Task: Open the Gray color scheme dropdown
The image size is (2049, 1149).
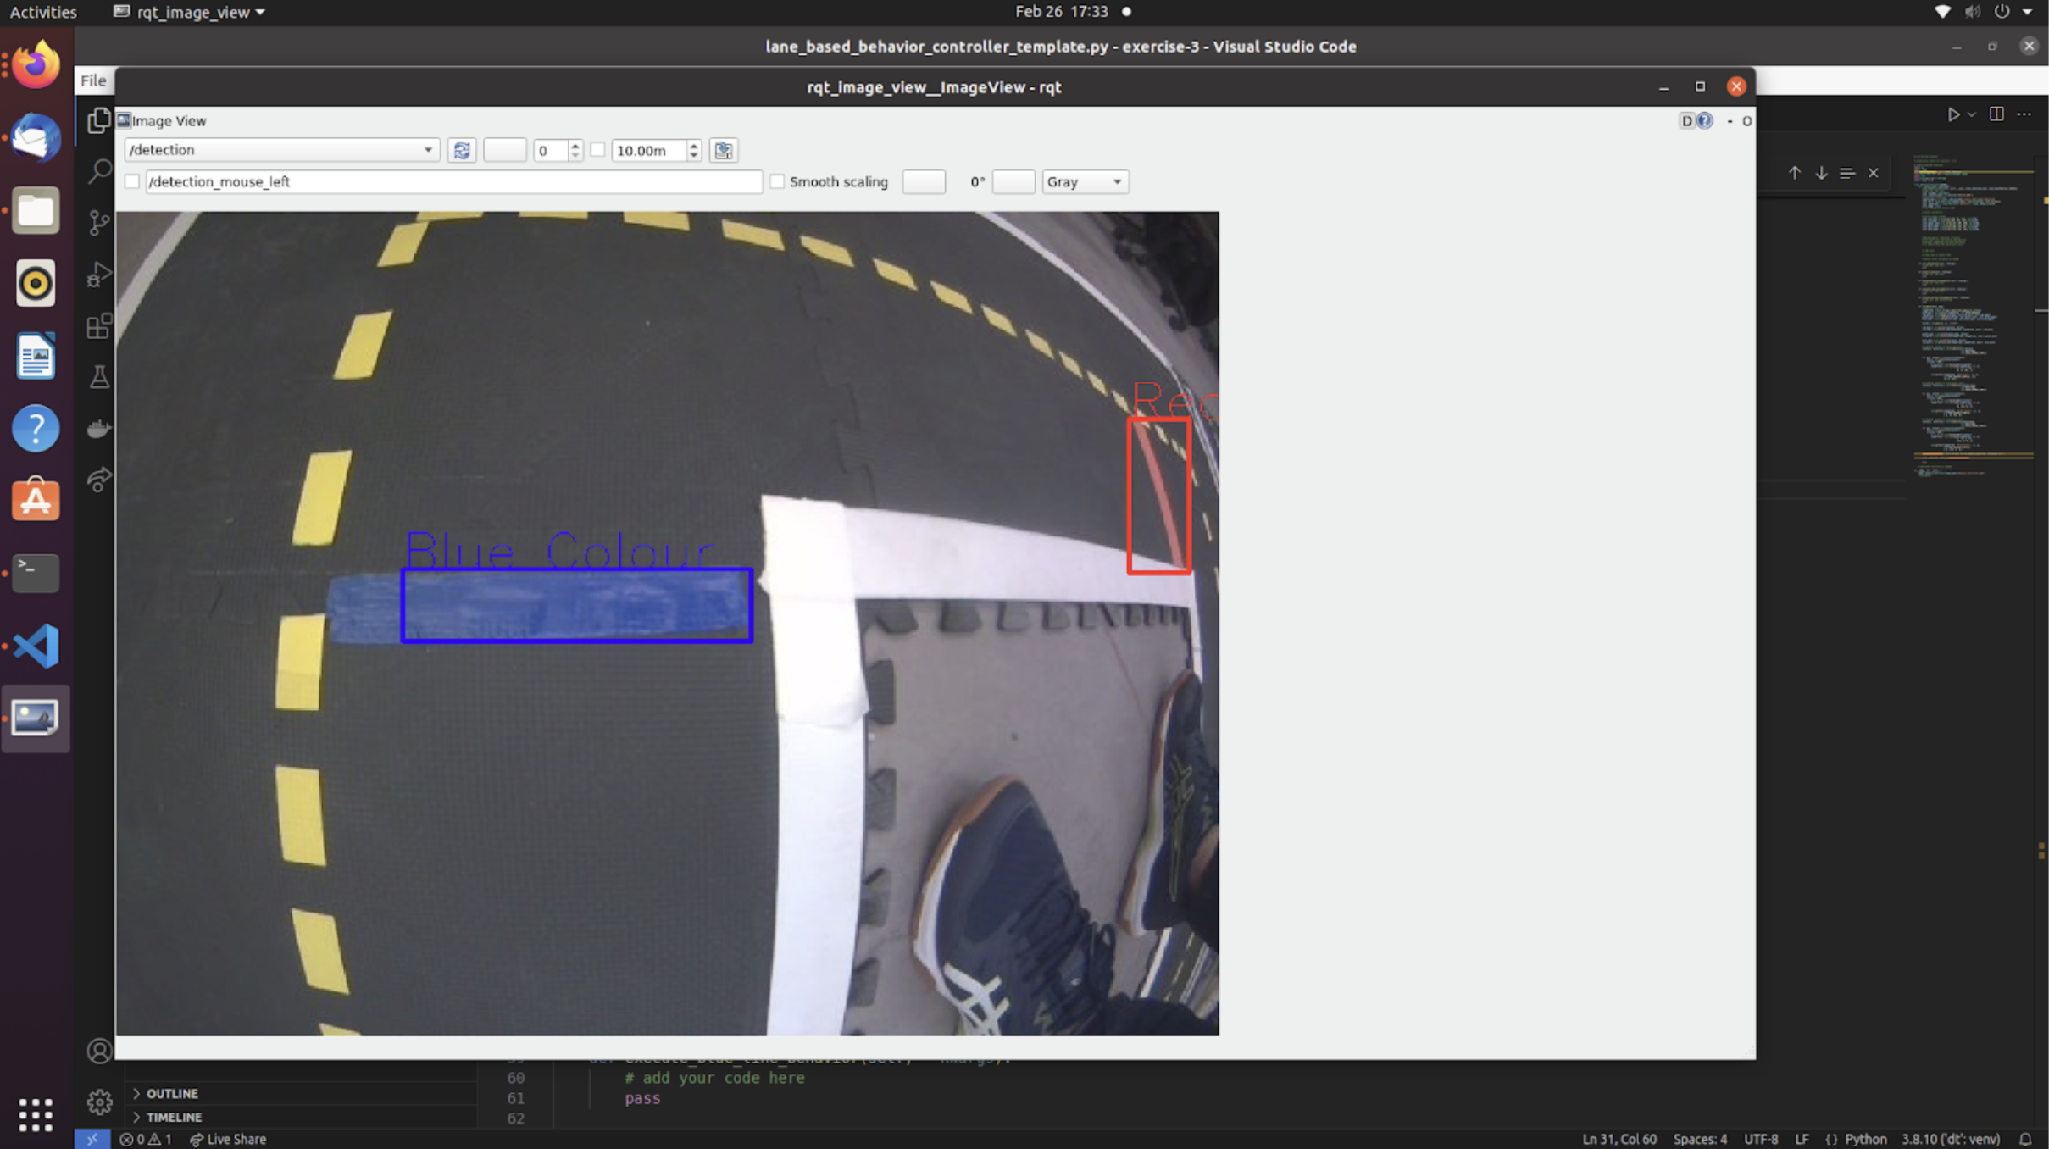Action: click(1084, 181)
